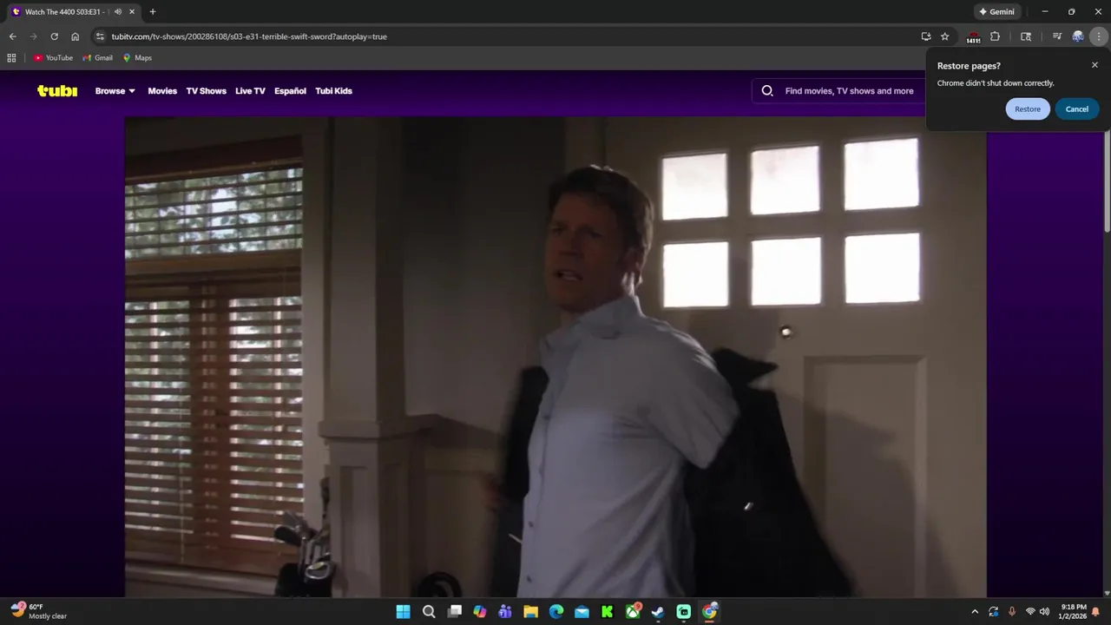Open the Maps bookmark
The width and height of the screenshot is (1111, 625).
137,58
